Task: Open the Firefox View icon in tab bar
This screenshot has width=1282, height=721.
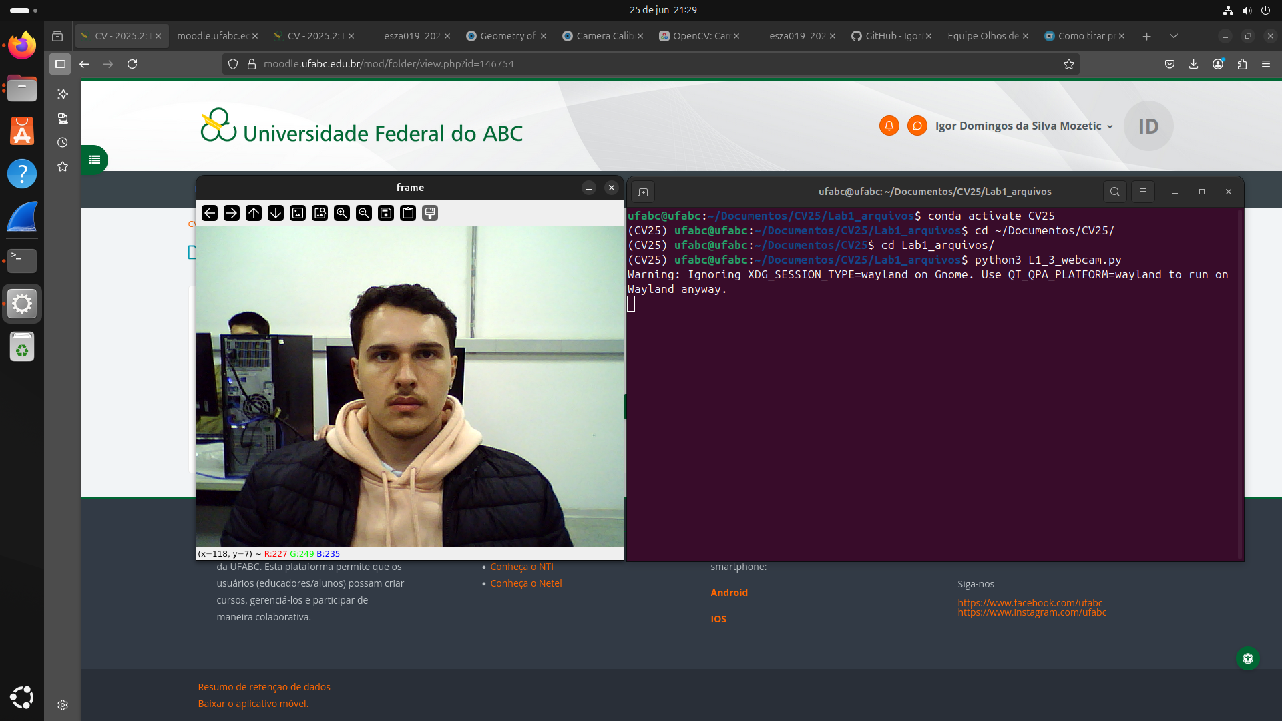Action: pos(57,36)
